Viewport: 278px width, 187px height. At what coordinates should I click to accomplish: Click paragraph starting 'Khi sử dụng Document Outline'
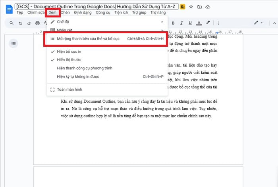point(139,109)
